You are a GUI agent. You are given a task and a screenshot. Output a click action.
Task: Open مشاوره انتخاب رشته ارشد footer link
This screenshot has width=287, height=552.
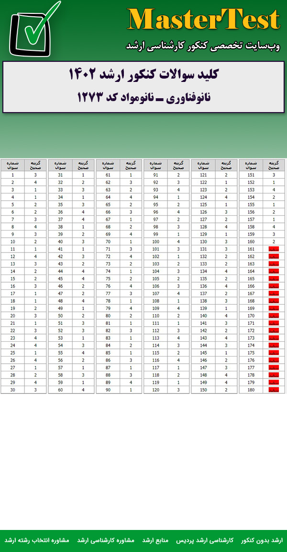37,540
